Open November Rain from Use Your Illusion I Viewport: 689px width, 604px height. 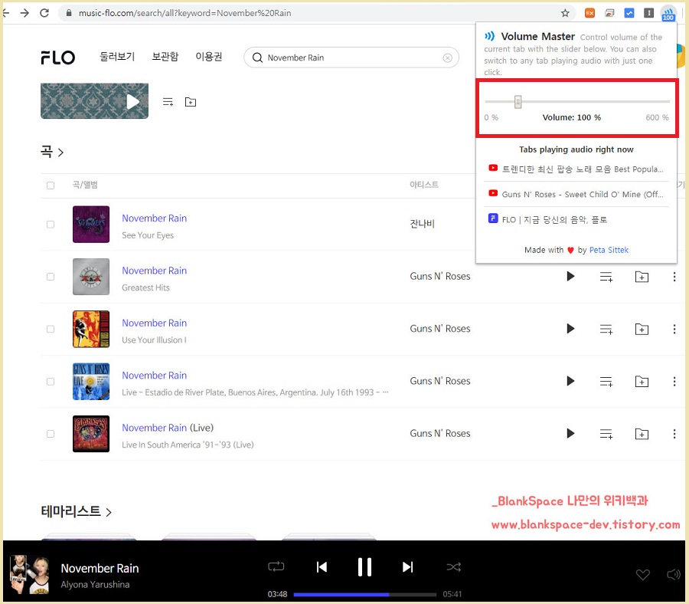[x=154, y=323]
